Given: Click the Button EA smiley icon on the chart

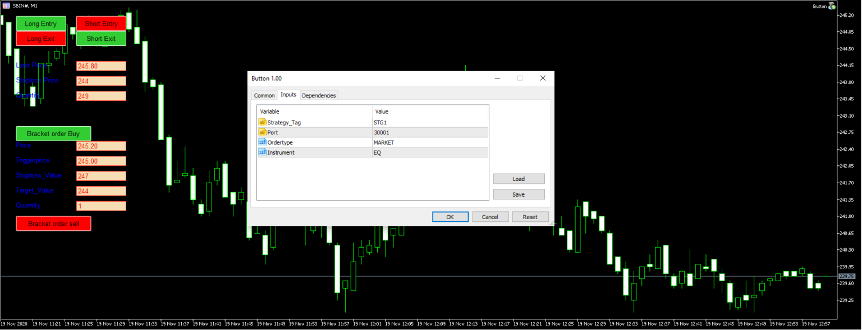Looking at the screenshot, I should pyautogui.click(x=832, y=6).
